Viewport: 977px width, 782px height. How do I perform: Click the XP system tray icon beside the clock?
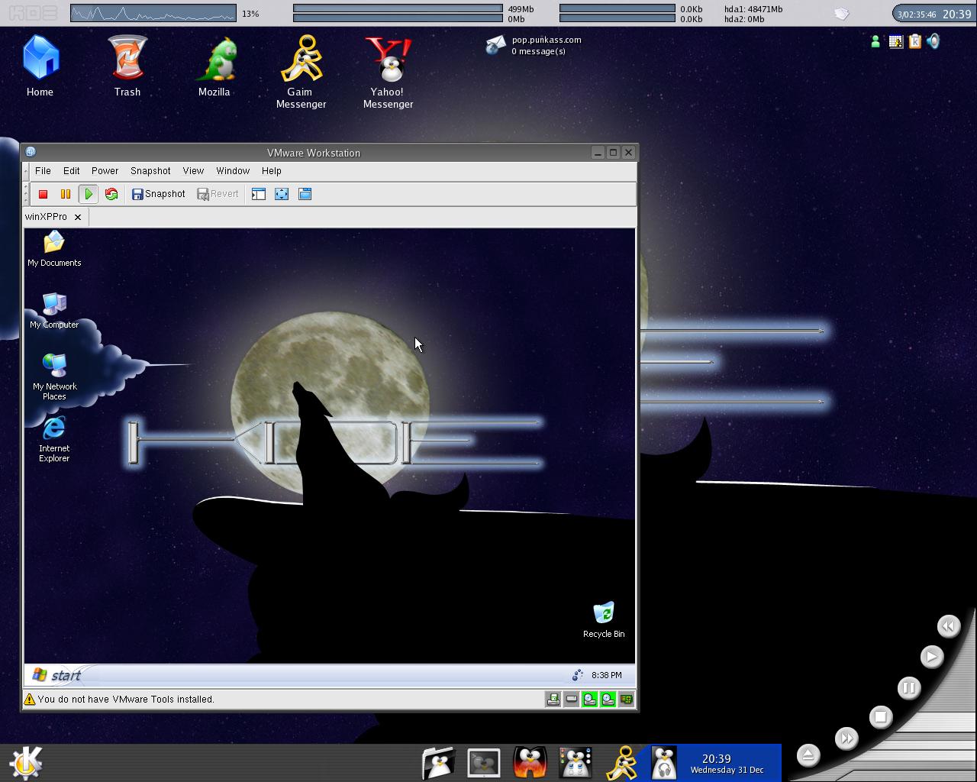[x=578, y=675]
